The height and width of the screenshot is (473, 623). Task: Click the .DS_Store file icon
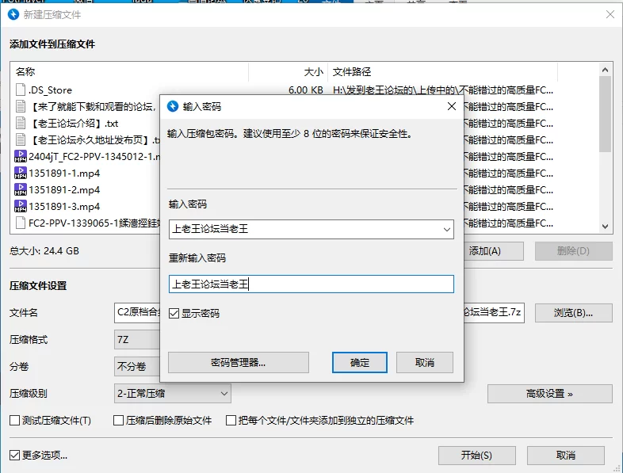[x=21, y=90]
